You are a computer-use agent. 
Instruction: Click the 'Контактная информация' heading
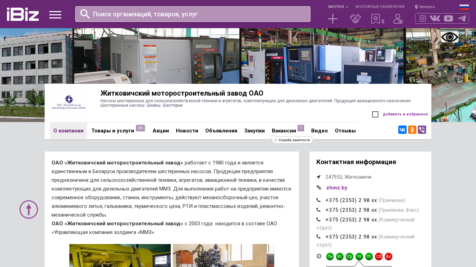pyautogui.click(x=356, y=162)
